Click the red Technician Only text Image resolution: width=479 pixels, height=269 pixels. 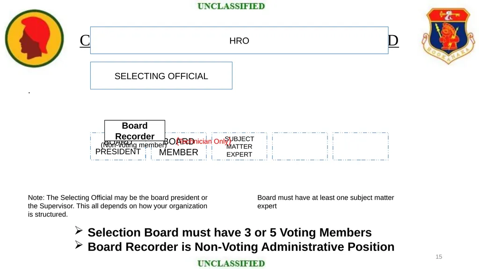203,141
